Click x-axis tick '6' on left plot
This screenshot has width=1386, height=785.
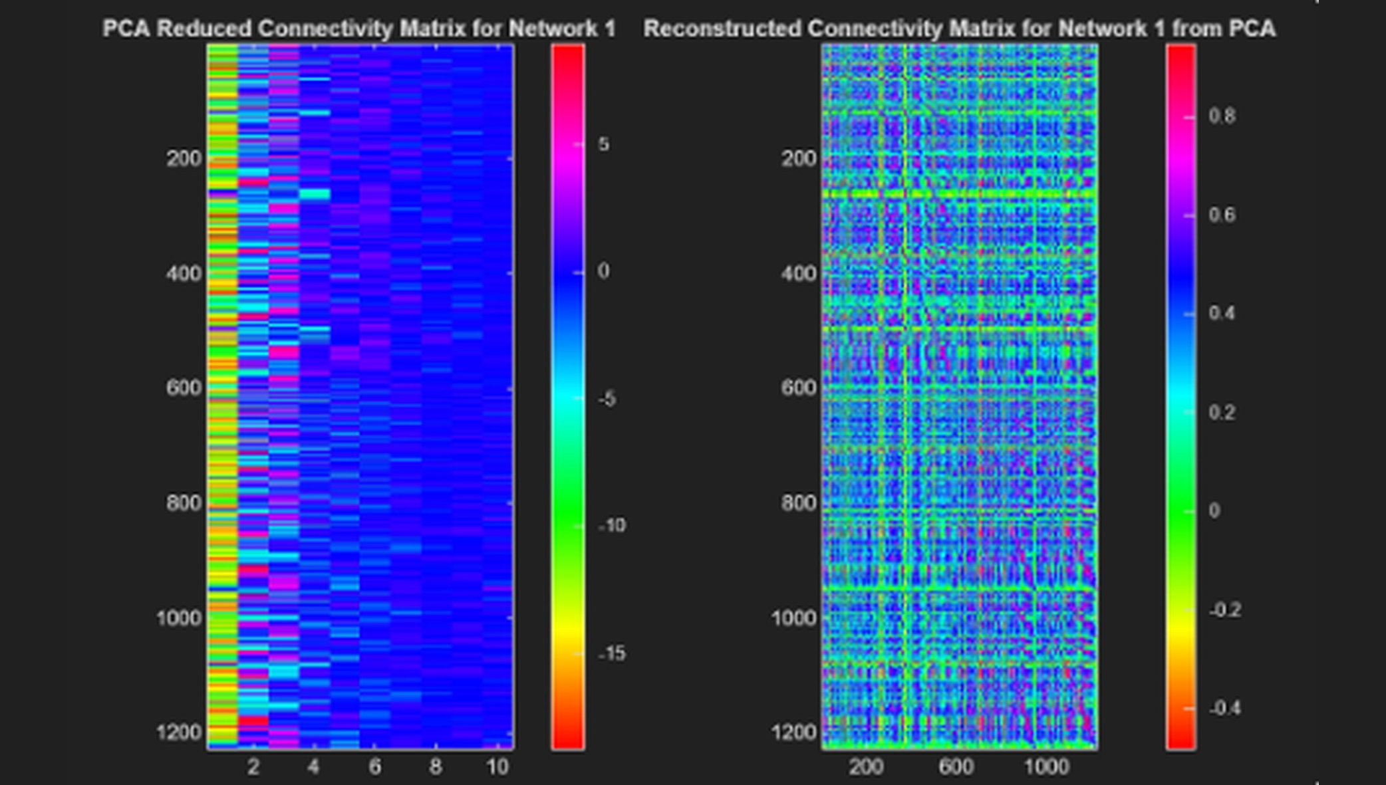click(x=375, y=767)
